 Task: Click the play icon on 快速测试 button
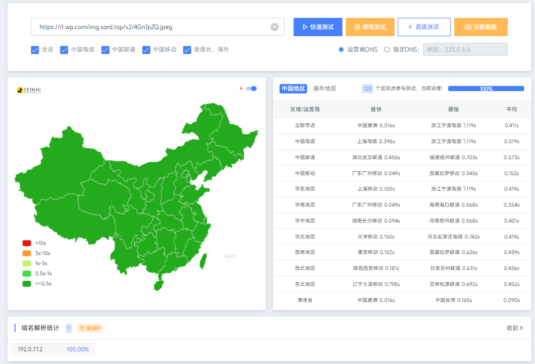[304, 27]
